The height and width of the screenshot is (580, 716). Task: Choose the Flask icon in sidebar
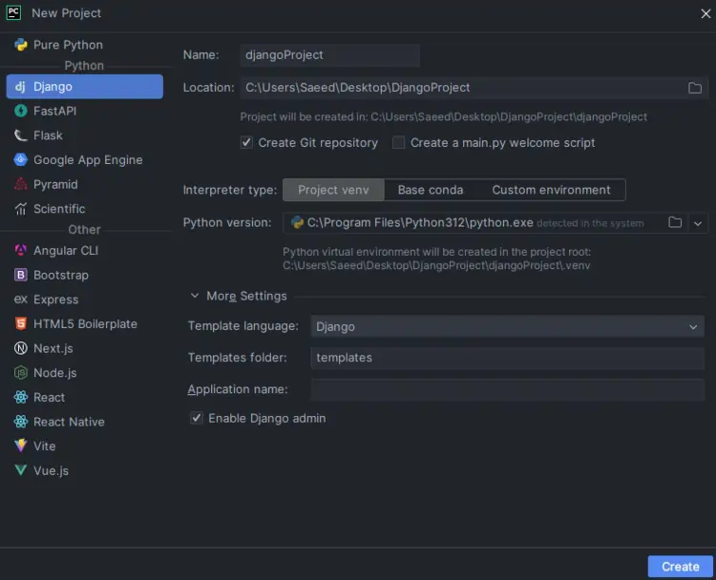click(x=21, y=135)
